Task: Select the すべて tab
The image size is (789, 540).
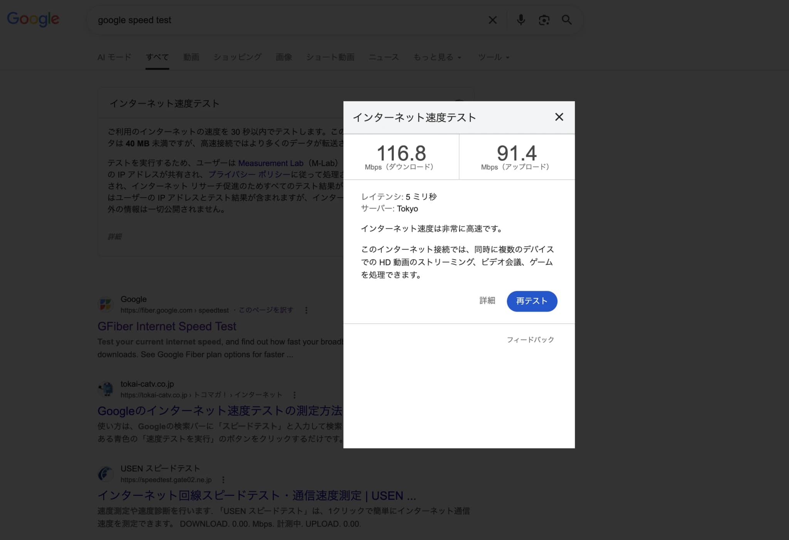Action: [157, 57]
